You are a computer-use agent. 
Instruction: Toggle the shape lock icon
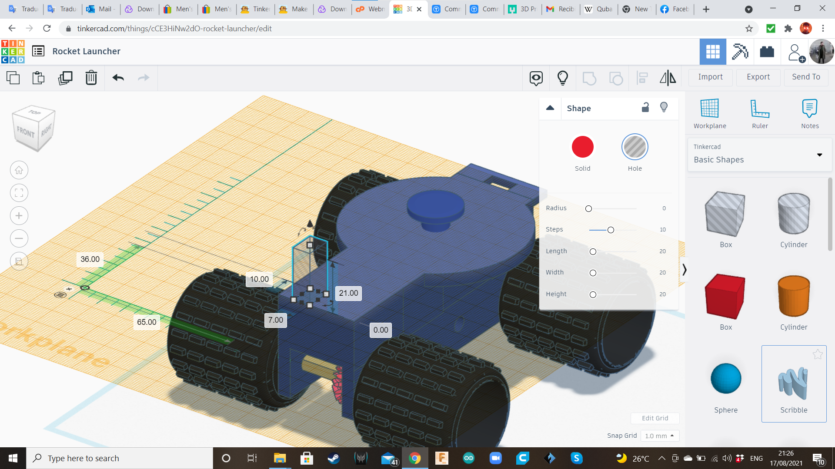coord(645,108)
